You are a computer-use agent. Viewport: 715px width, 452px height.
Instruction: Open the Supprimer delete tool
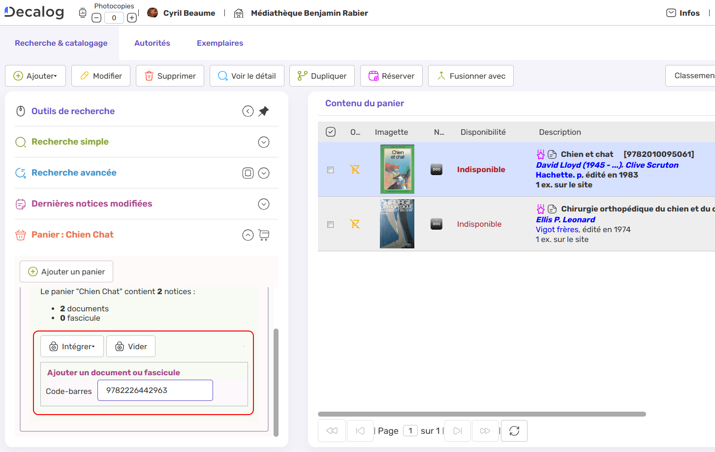(x=170, y=76)
